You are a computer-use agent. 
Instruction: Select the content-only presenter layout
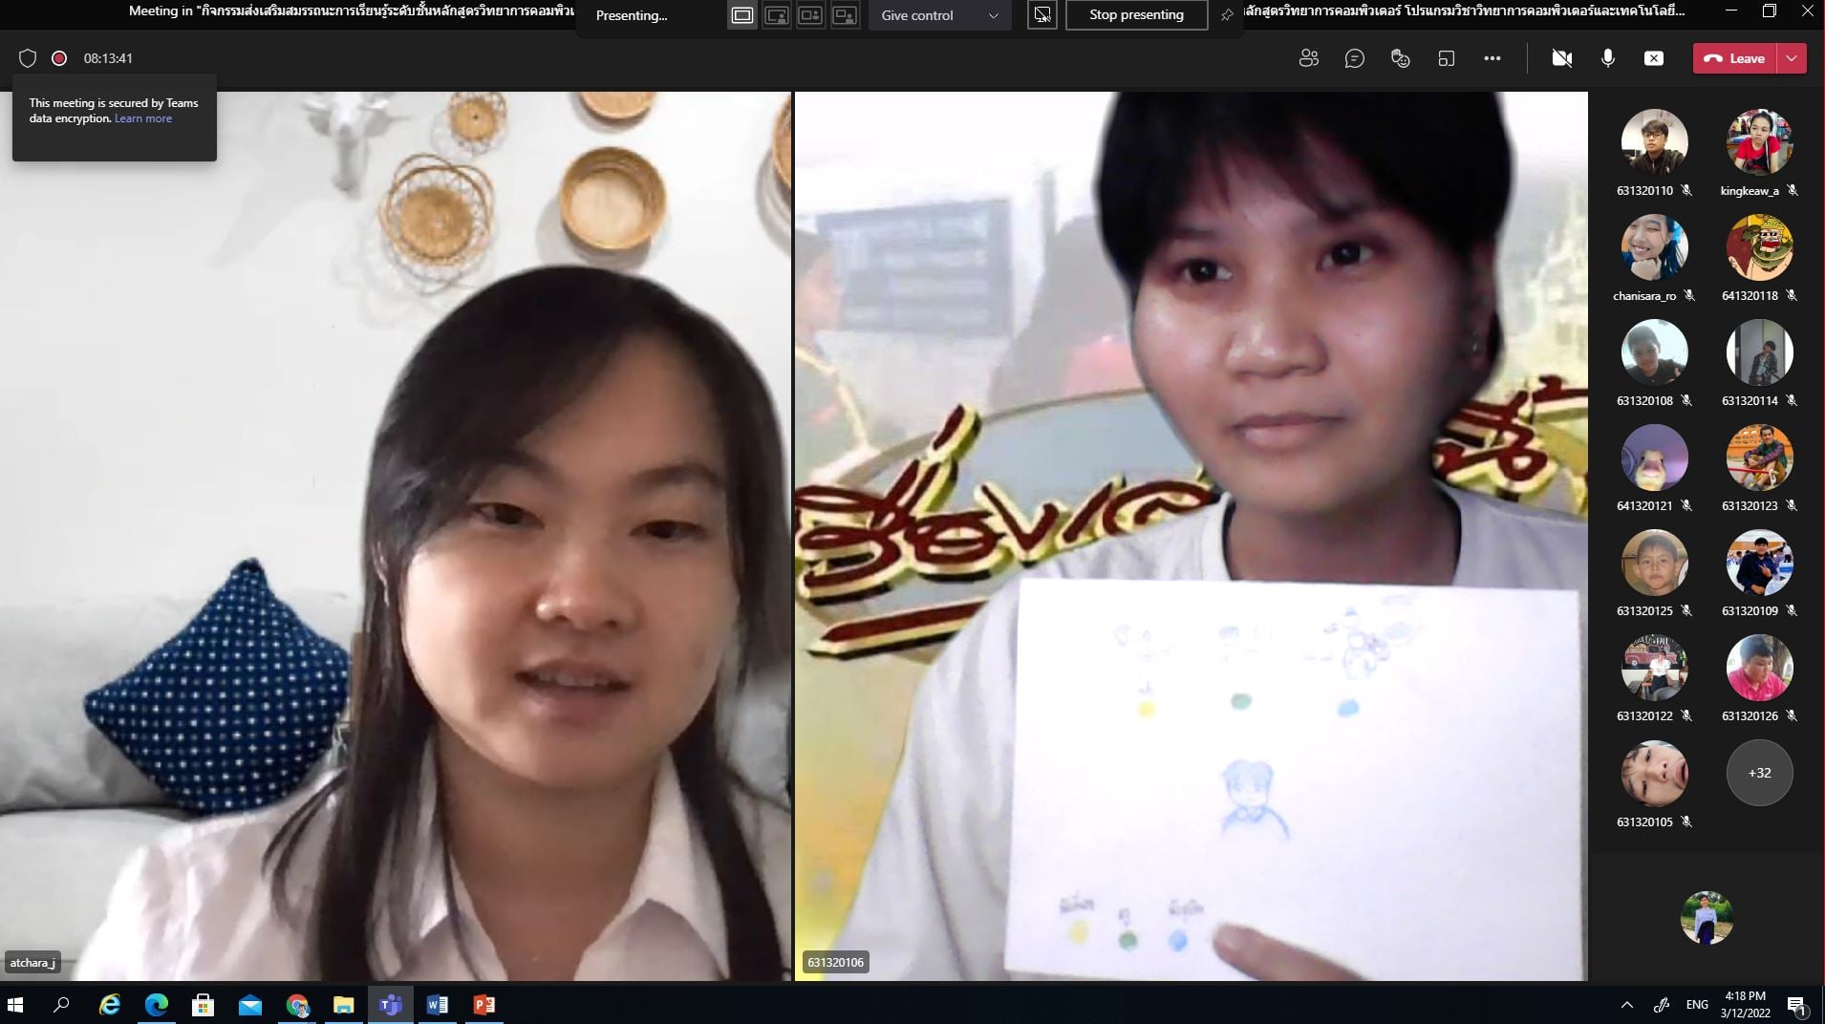point(742,15)
